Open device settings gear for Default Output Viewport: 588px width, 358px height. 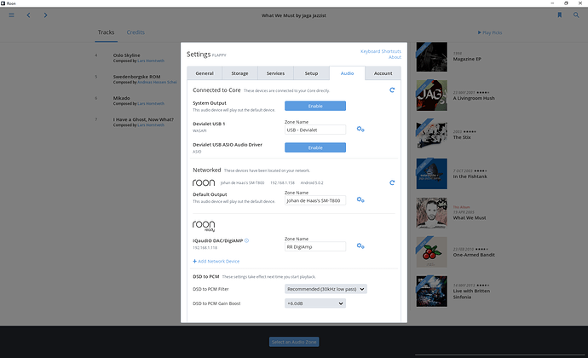(360, 200)
